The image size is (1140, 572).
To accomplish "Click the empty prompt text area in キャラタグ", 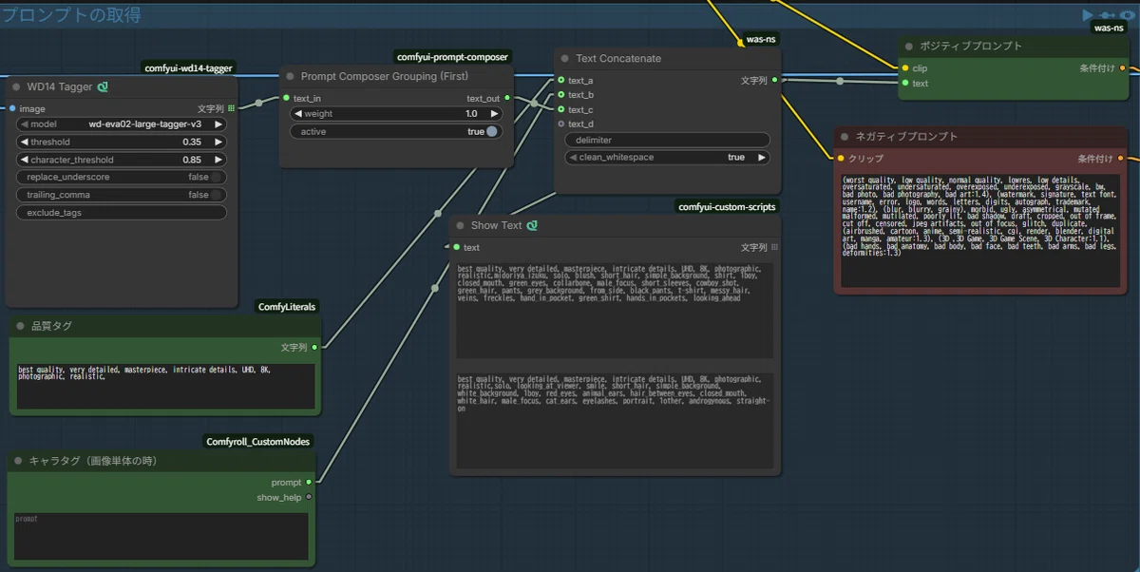I will tap(161, 537).
